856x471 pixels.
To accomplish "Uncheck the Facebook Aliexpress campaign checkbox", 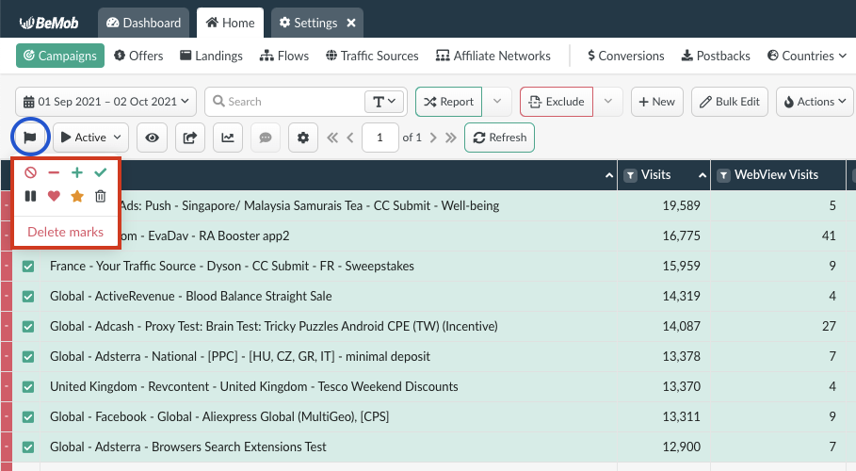I will (28, 417).
